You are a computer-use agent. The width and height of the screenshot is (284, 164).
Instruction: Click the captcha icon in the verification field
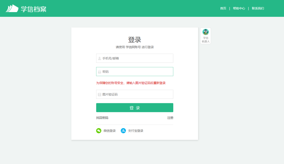[99, 94]
